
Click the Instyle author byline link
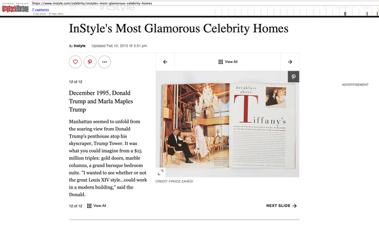[80, 45]
